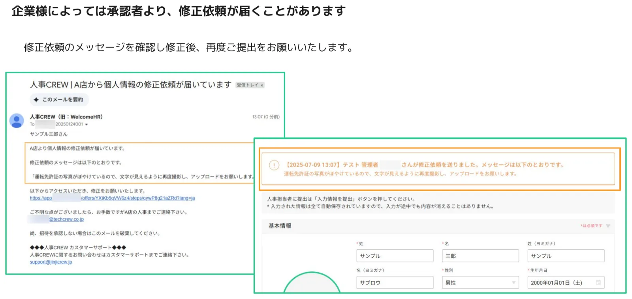
Task: Click the required note *は必須です
Action: (591, 226)
